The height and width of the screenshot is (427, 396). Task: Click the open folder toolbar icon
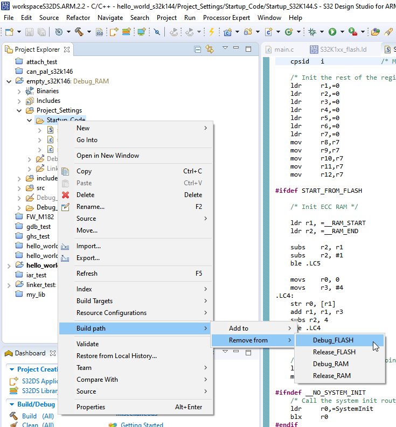tap(376, 32)
